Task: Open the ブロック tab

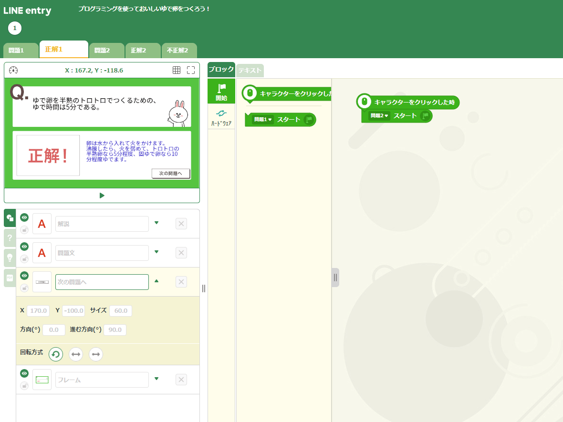Action: [221, 69]
